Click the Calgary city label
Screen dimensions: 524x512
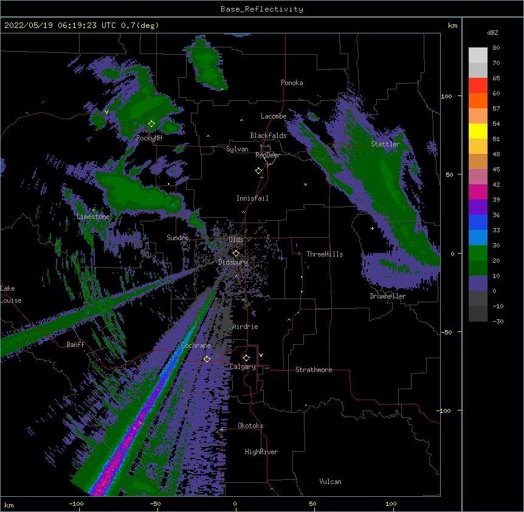point(243,367)
